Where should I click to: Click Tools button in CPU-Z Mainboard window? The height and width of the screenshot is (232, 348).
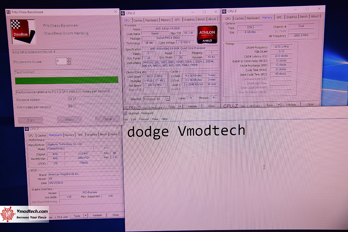[x=77, y=216]
